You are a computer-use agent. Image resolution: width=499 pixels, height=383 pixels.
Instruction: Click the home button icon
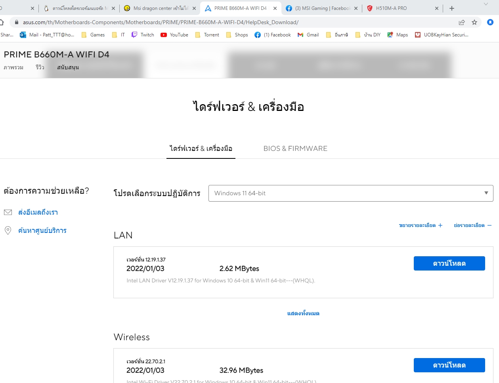pyautogui.click(x=2, y=22)
